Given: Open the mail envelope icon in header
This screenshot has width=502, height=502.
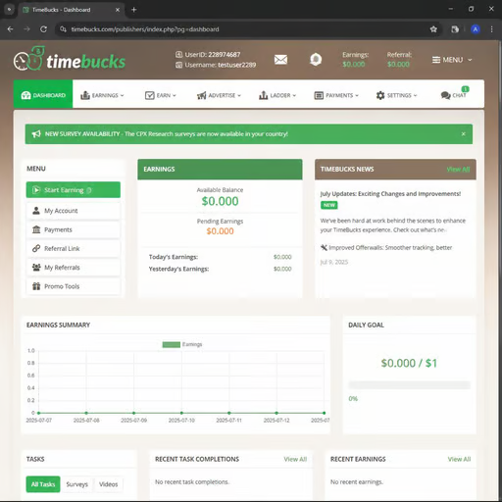Looking at the screenshot, I should pos(280,60).
